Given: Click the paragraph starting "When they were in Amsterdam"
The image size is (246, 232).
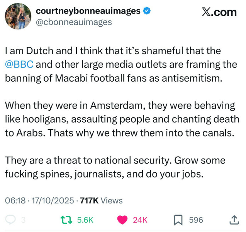Looking at the screenshot, I should (122, 119).
